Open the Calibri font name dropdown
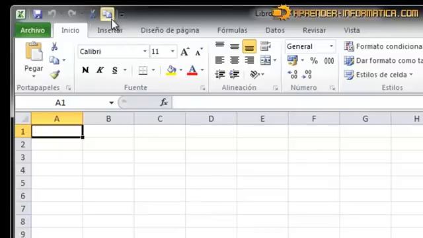Viewport: 423px width, 238px height. click(x=145, y=52)
